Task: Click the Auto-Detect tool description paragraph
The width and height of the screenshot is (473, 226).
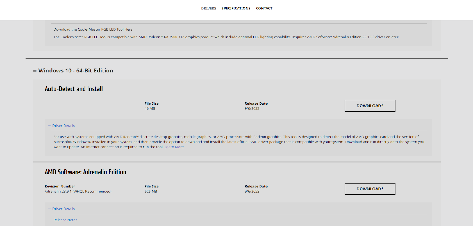Action: [x=237, y=142]
